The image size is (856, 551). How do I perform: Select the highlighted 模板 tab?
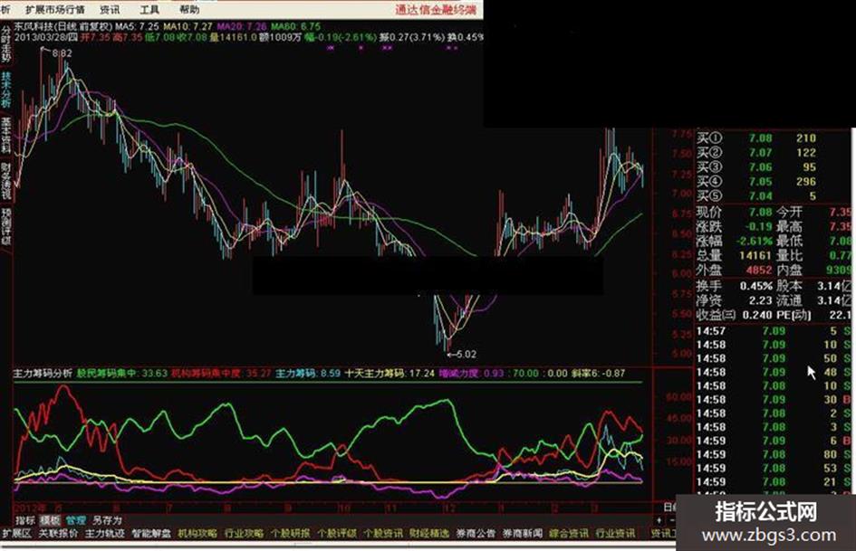50,520
